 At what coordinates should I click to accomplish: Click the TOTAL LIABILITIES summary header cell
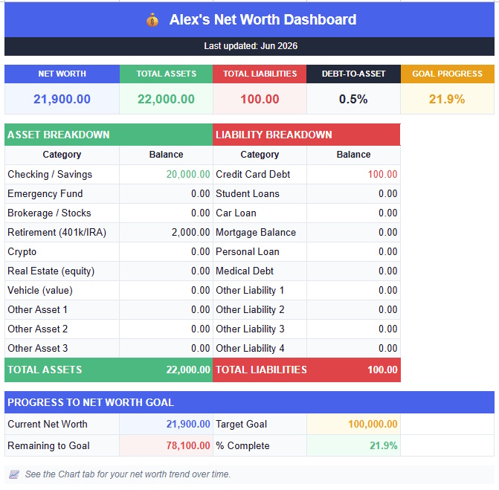260,74
